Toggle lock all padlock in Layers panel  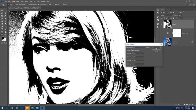174,18
